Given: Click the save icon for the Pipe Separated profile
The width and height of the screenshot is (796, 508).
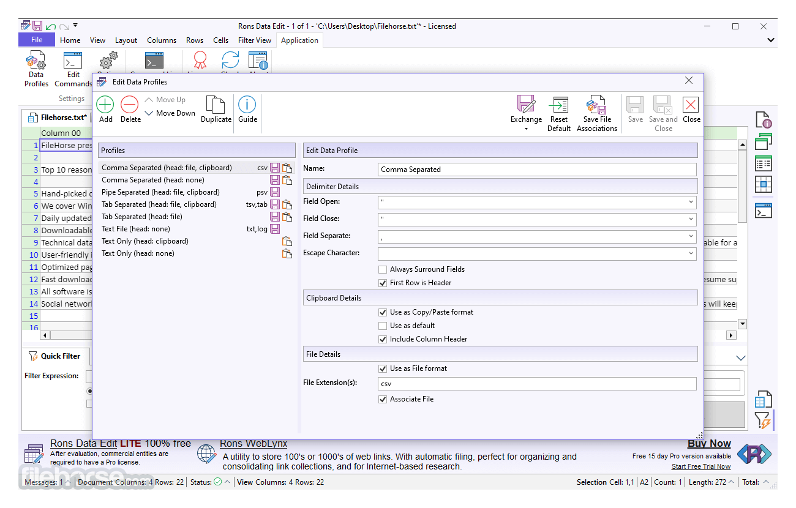Looking at the screenshot, I should tap(275, 192).
